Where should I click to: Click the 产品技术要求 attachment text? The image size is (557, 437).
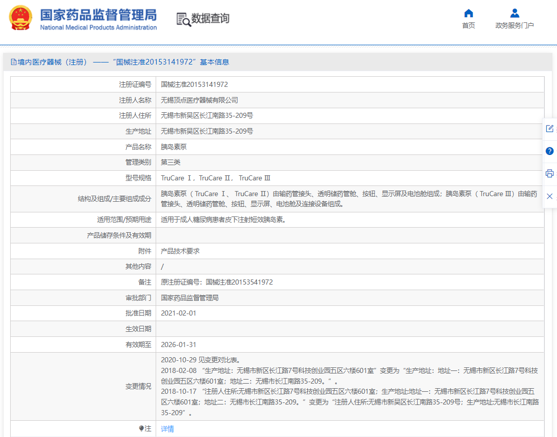(180, 251)
